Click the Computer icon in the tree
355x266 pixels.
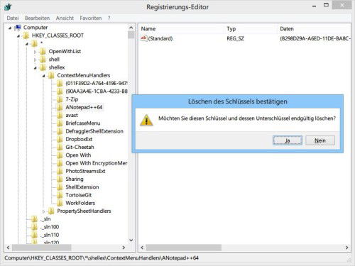pos(18,28)
